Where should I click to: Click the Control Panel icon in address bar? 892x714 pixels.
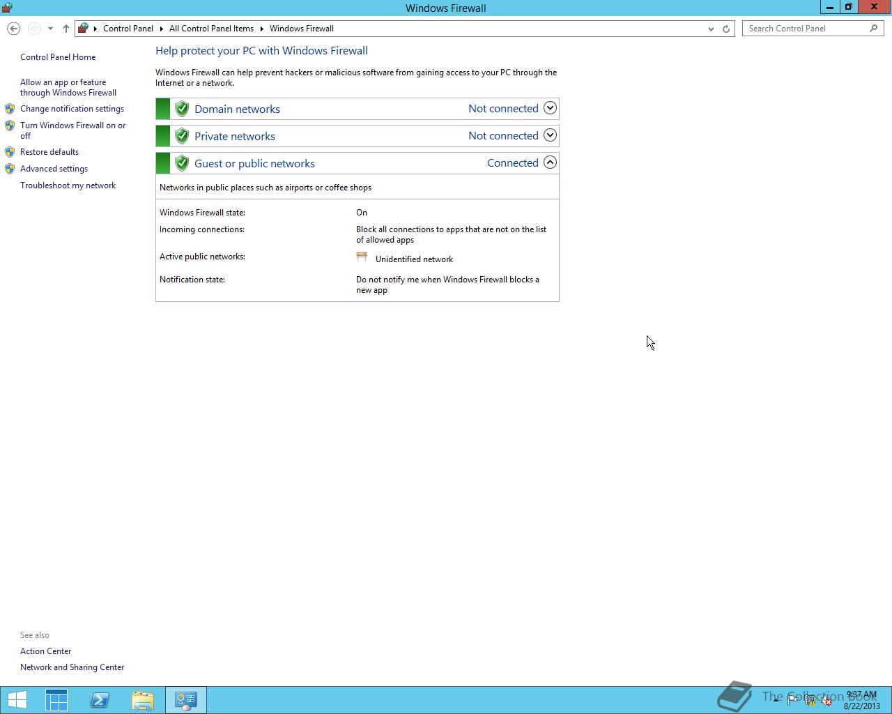(84, 29)
